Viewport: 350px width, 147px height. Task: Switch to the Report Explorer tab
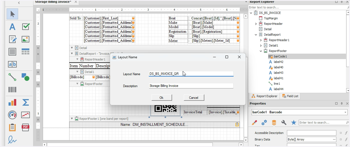pos(264,96)
